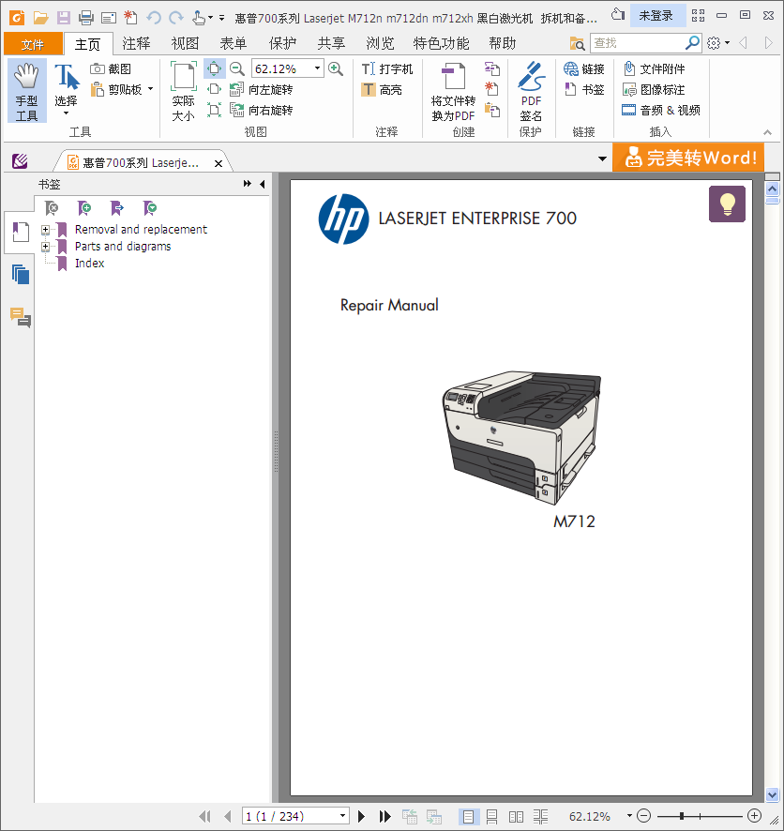Viewport: 784px width, 831px height.
Task: Click the search 查找 input field
Action: coord(637,43)
